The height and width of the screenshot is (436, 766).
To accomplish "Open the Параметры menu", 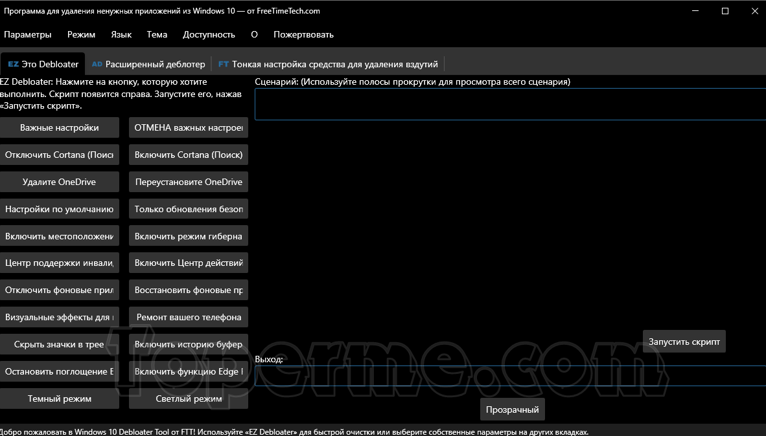I will (x=27, y=35).
